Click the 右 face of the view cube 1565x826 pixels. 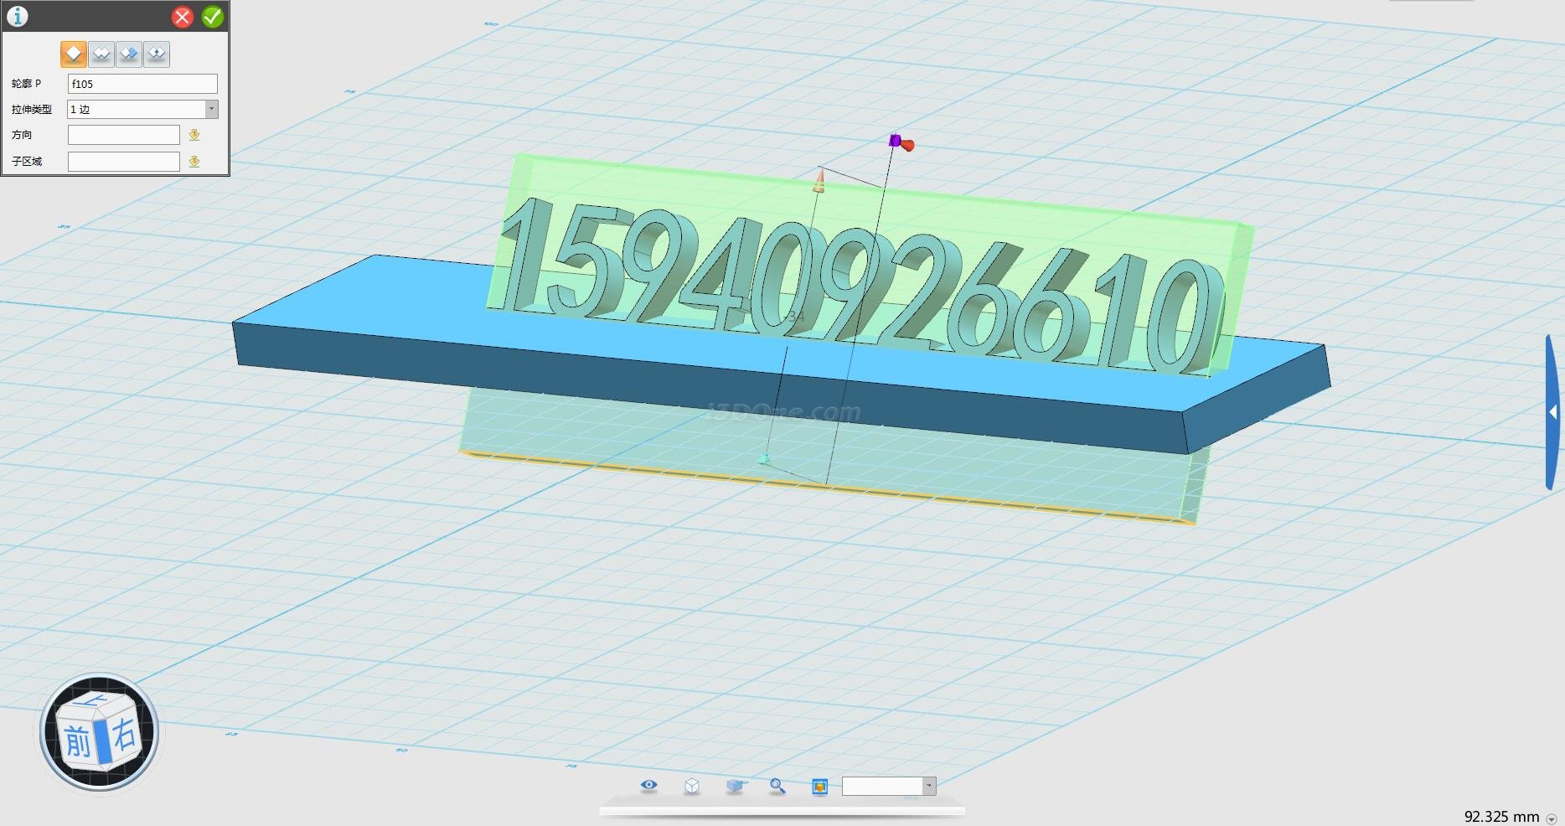point(124,736)
